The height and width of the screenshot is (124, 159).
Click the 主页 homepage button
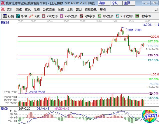point(127,3)
